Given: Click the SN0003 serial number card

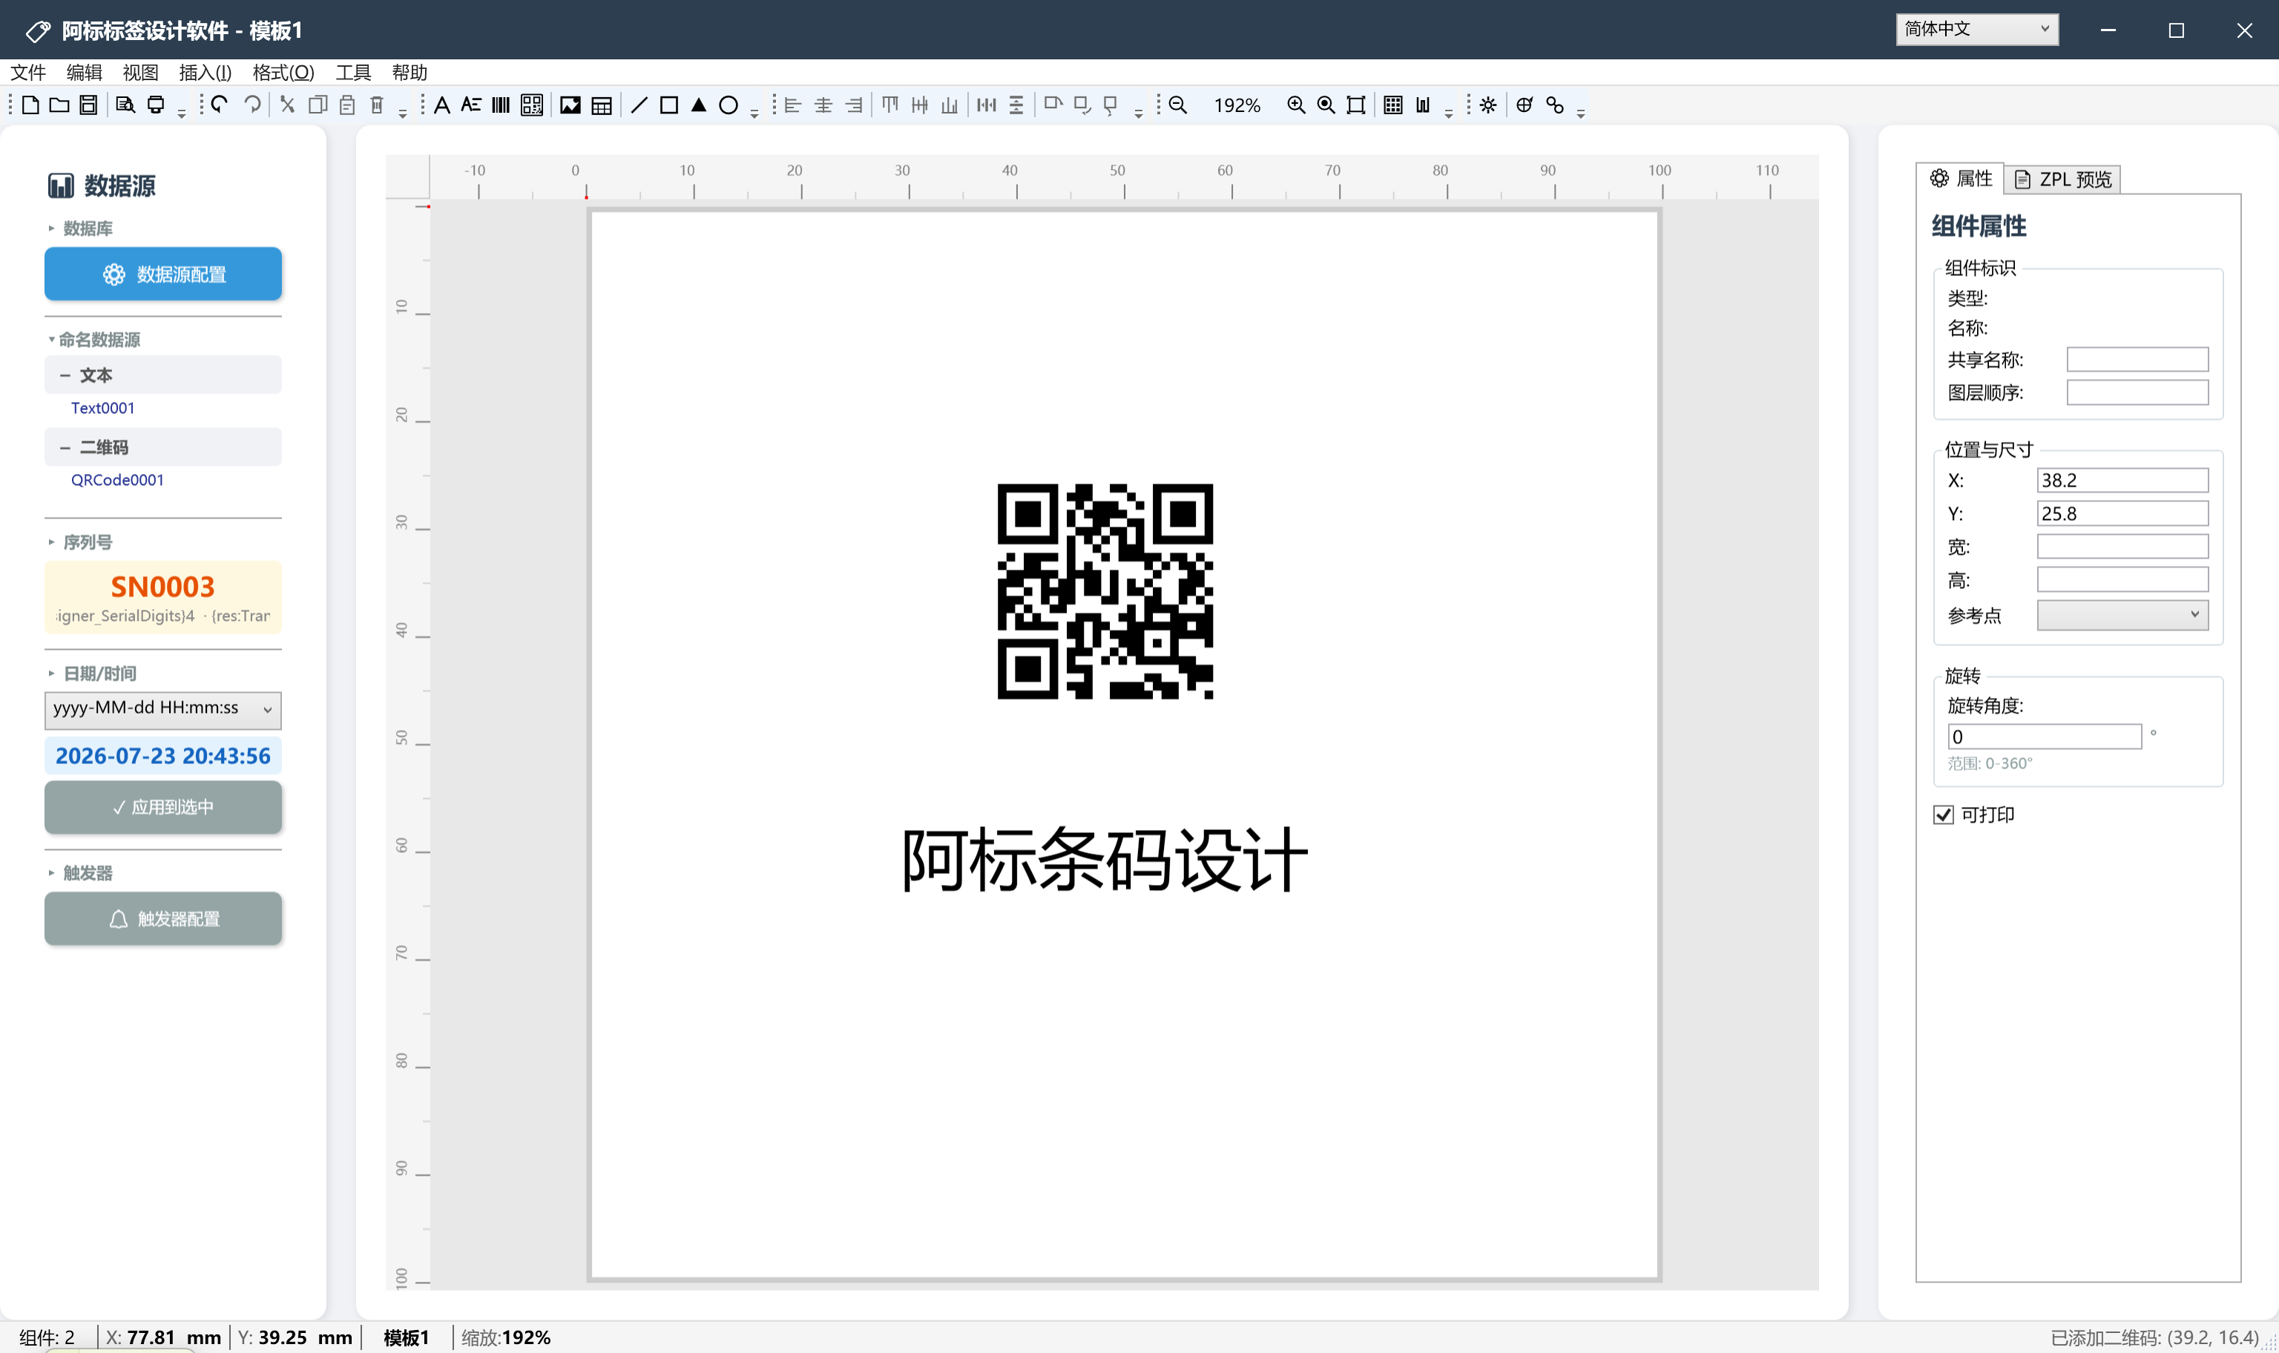Looking at the screenshot, I should pyautogui.click(x=163, y=597).
